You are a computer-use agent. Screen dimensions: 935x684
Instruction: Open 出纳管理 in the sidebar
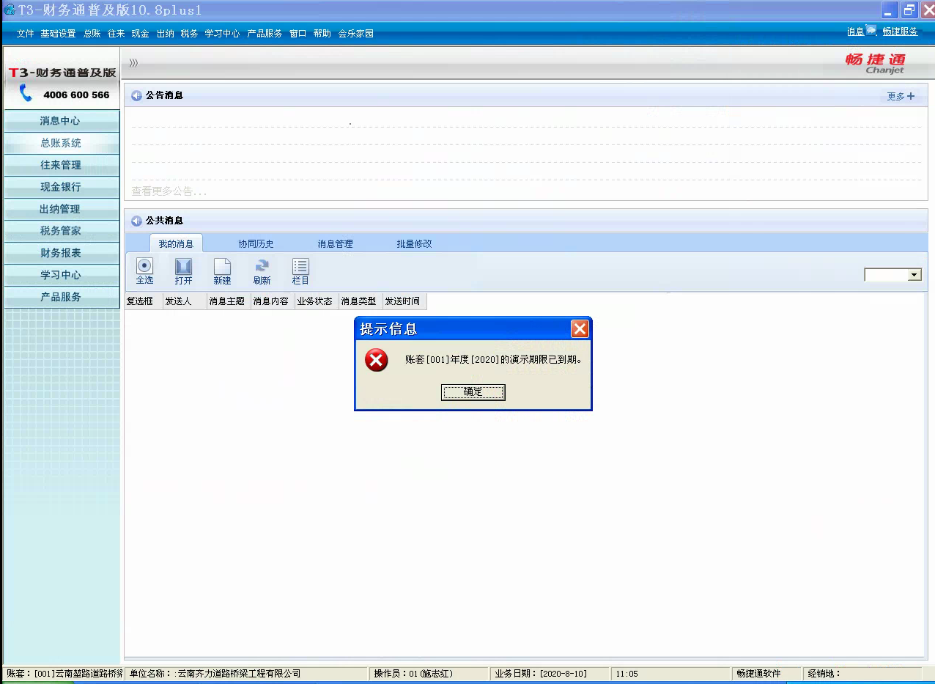tap(61, 209)
